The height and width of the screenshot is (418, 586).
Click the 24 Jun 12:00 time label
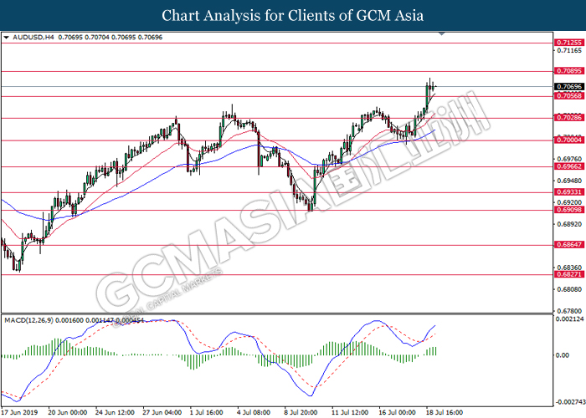(115, 412)
